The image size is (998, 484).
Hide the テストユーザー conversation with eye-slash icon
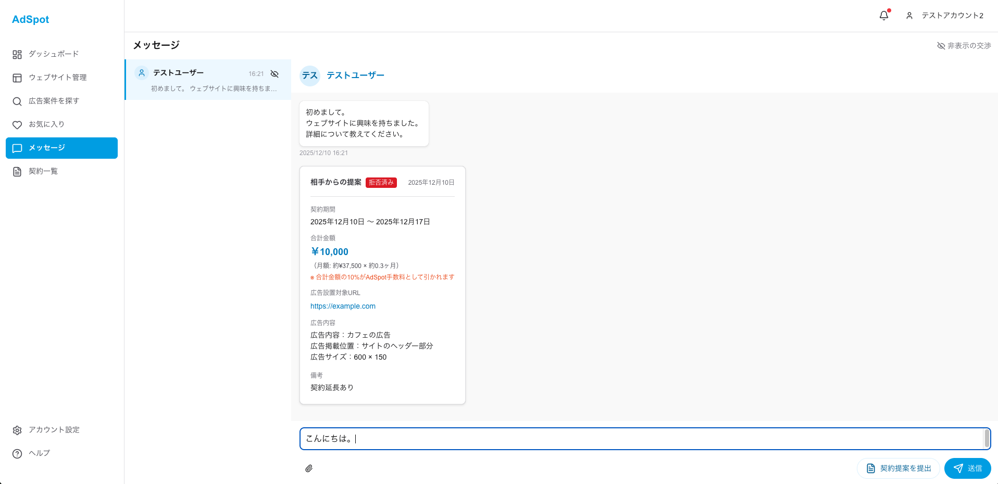(275, 74)
